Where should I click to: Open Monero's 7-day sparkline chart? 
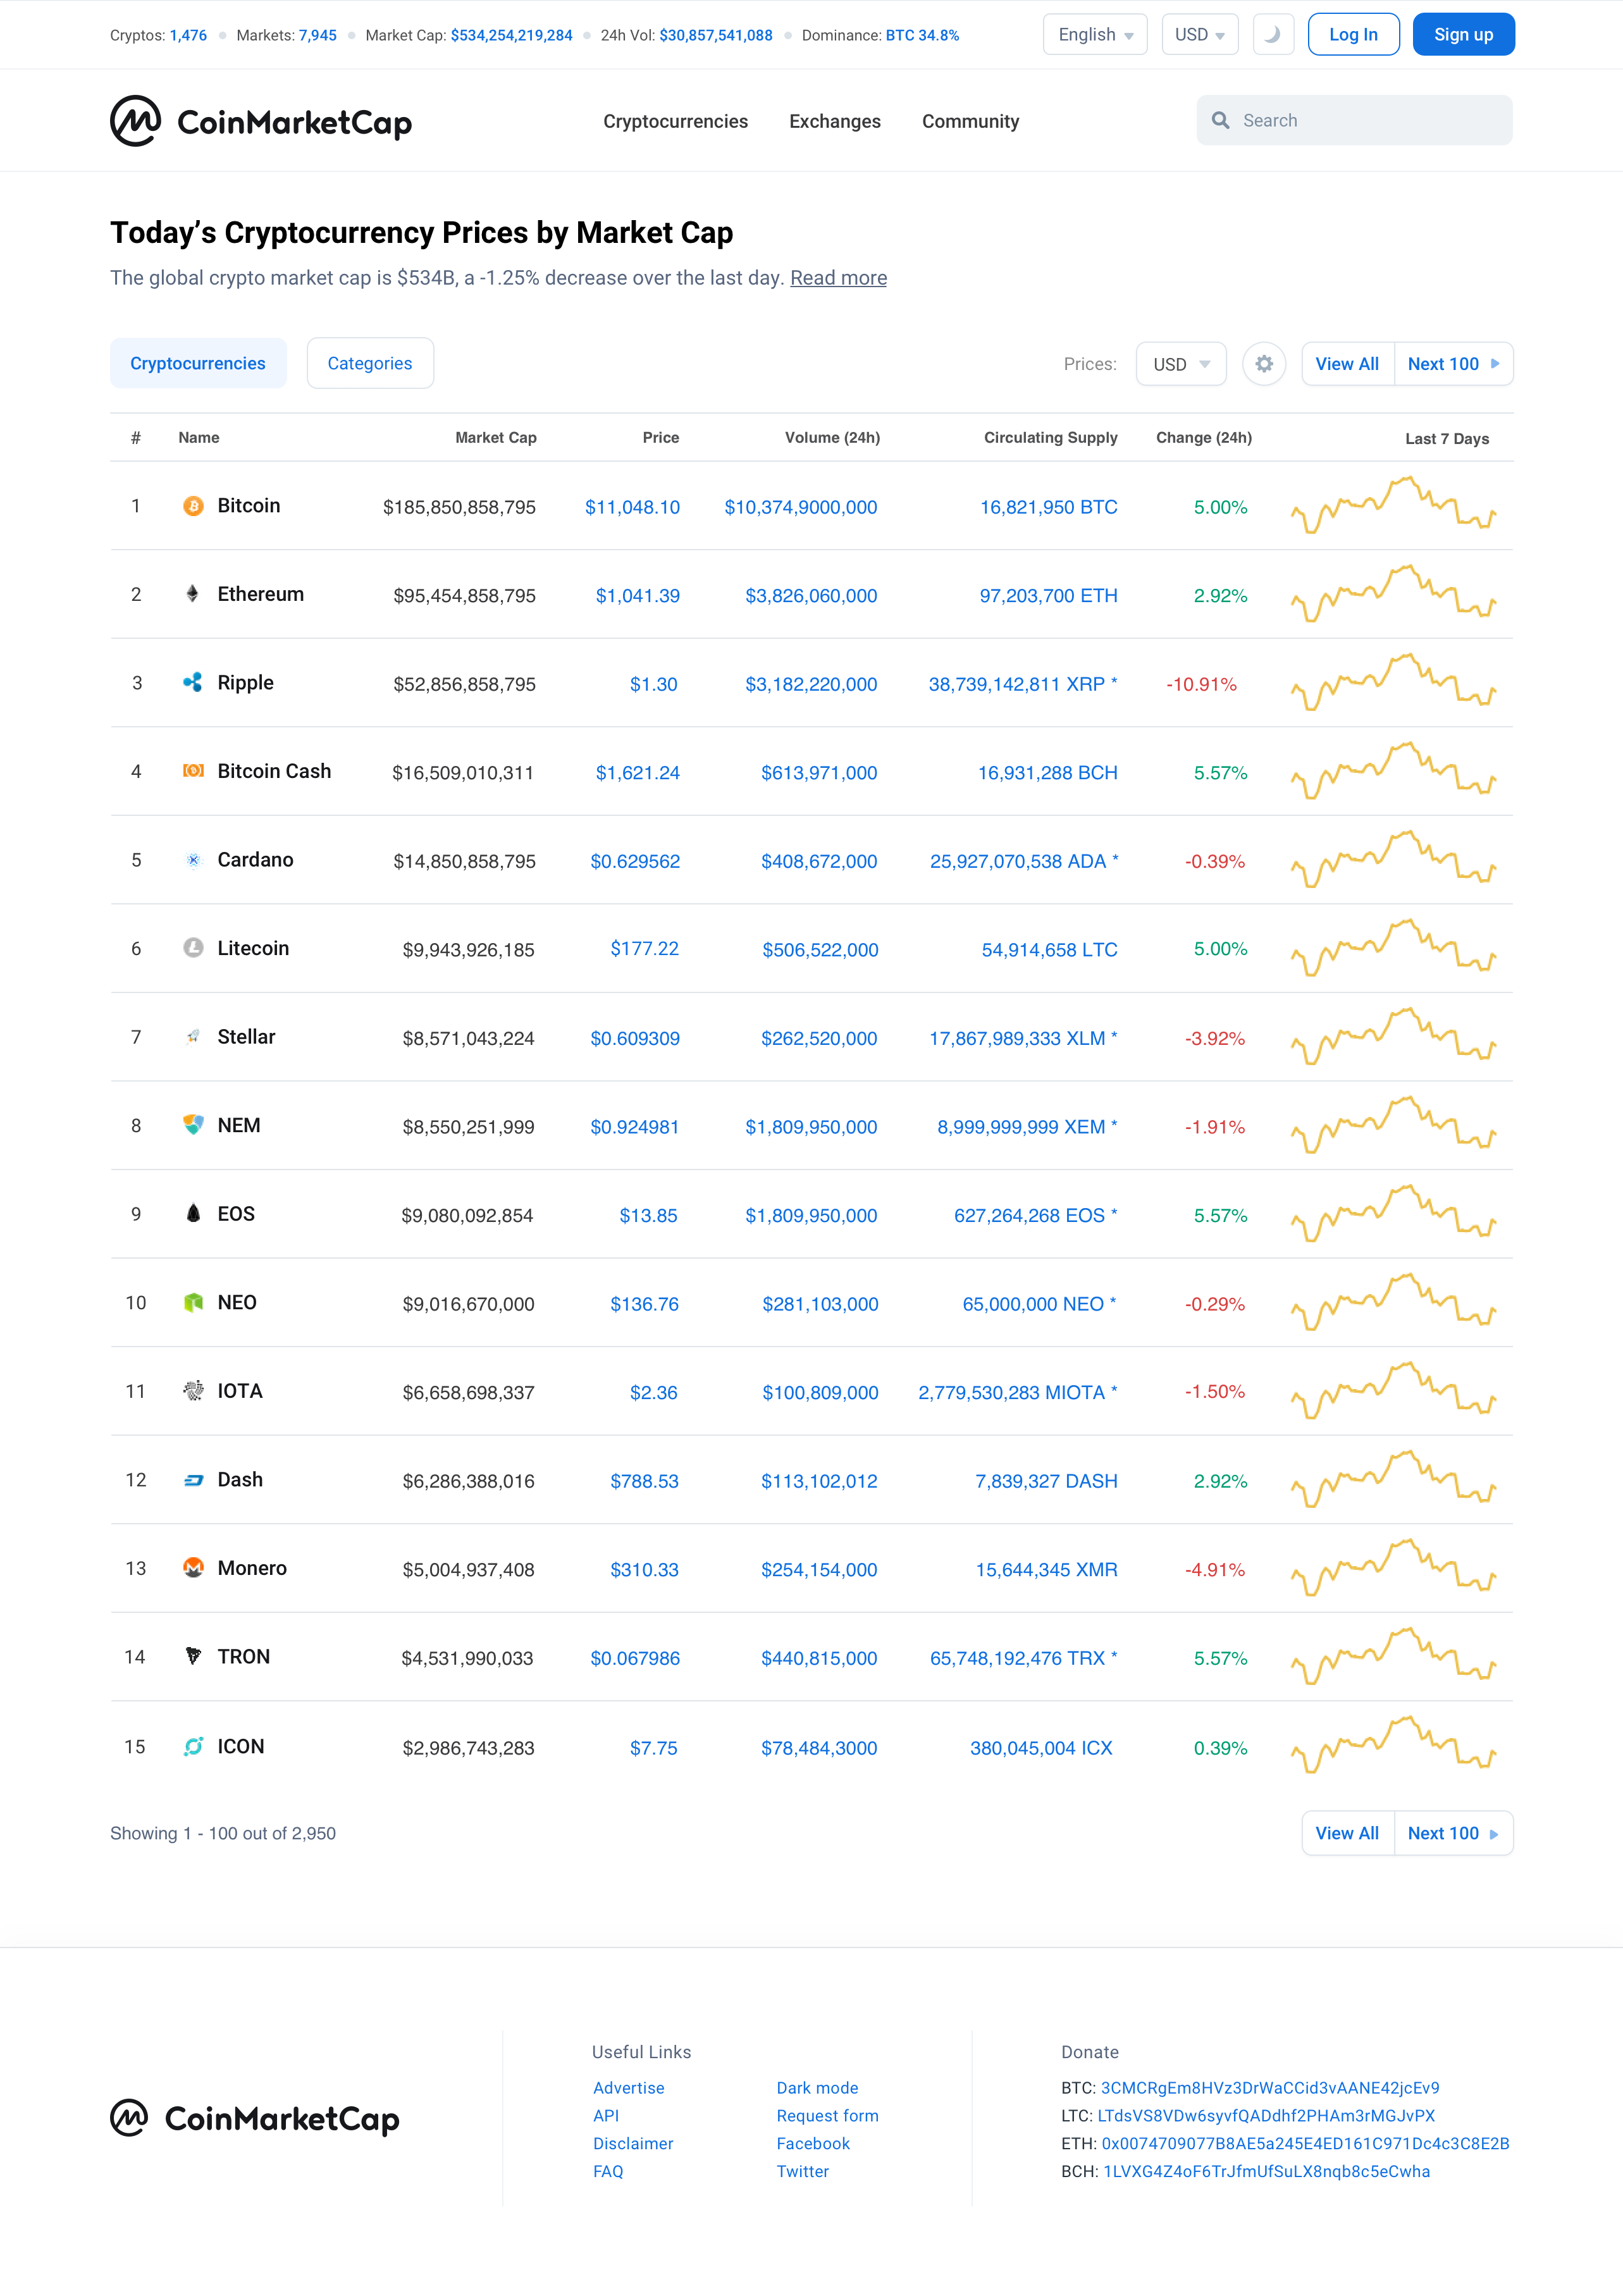[1394, 1568]
